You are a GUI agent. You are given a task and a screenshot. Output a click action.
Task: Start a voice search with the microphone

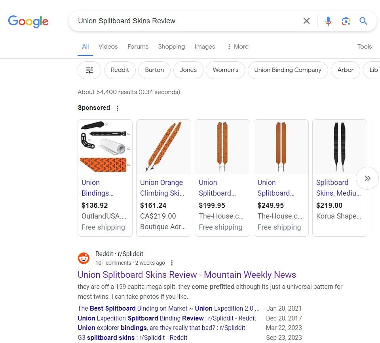point(328,21)
